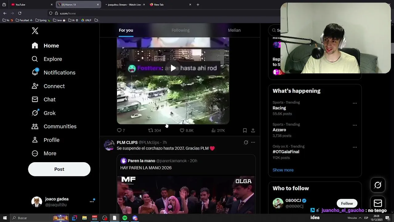The width and height of the screenshot is (394, 222).
Task: Open Connect in X sidebar
Action: (48, 86)
